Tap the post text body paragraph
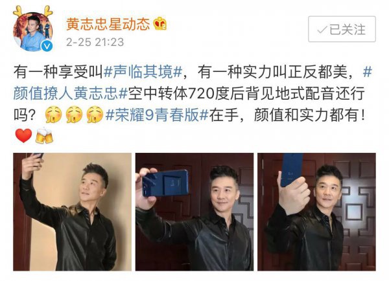 pyautogui.click(x=193, y=104)
